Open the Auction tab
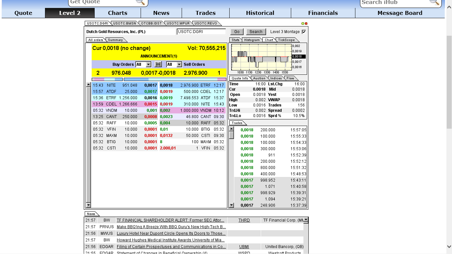The width and height of the screenshot is (452, 254). (x=259, y=78)
